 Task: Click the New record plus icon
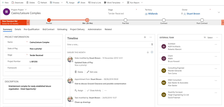3,3
